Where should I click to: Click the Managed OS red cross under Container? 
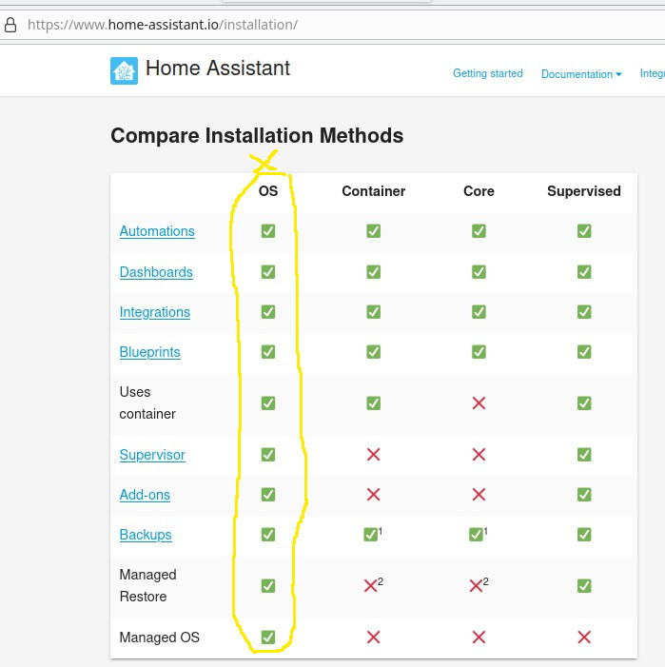pyautogui.click(x=373, y=637)
